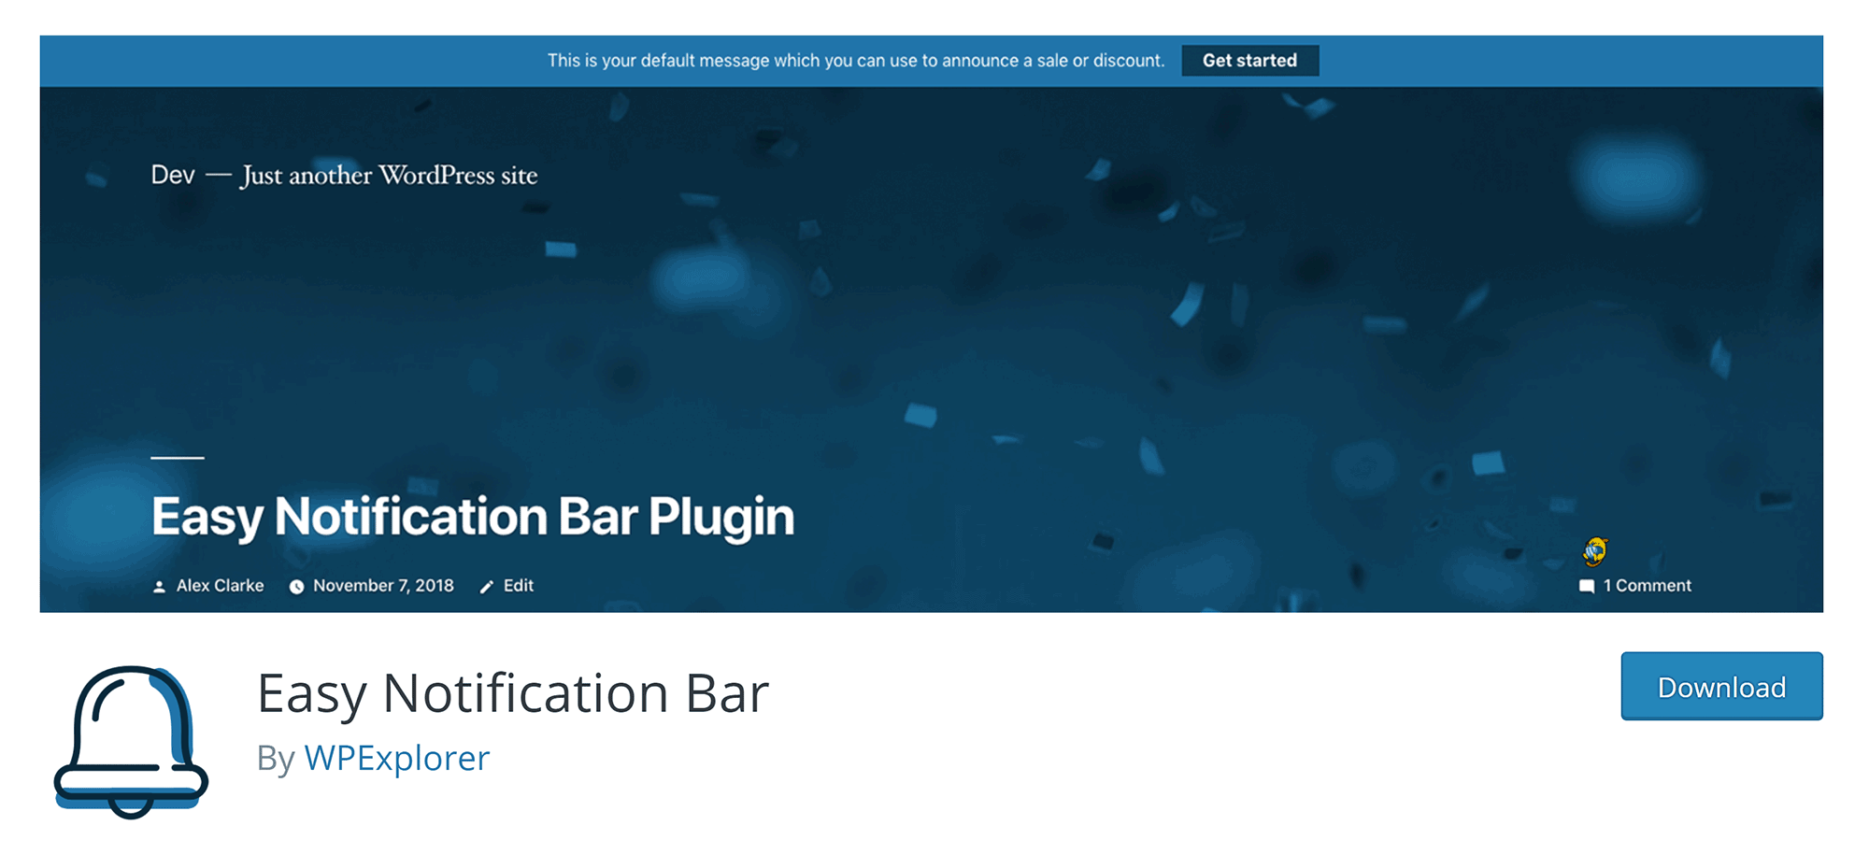
Task: Click the Easy Notification Bar plugin heading
Action: point(512,693)
